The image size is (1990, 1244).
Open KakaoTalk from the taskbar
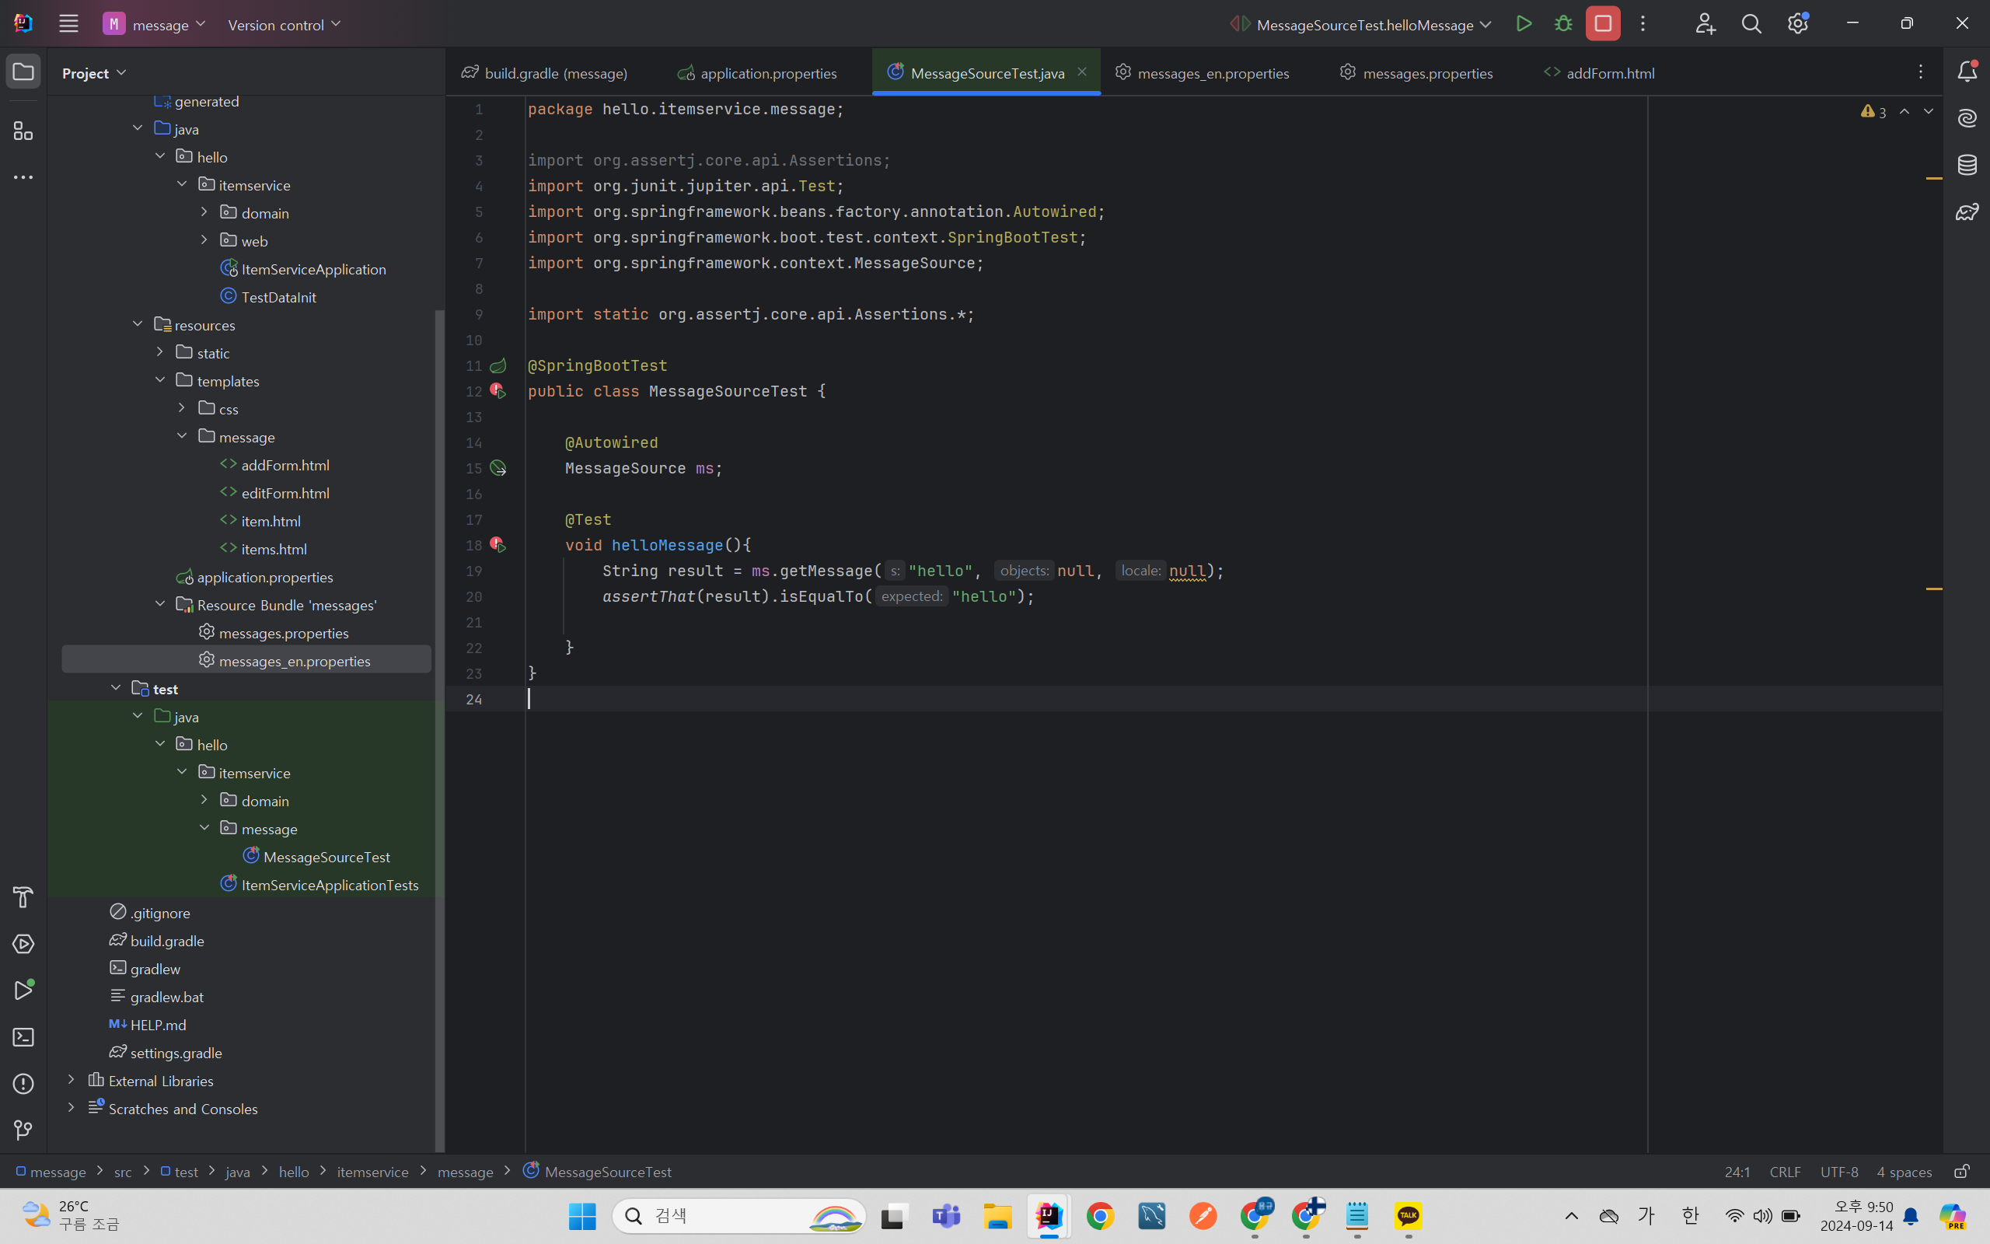(1408, 1215)
